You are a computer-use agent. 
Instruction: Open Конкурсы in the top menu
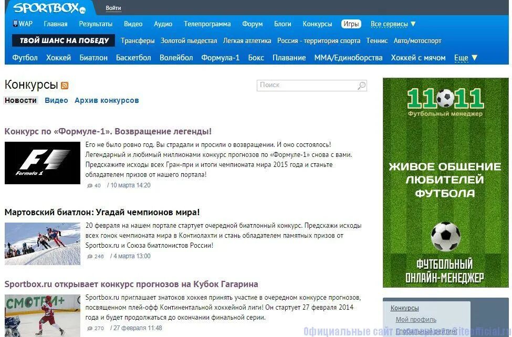coord(317,24)
